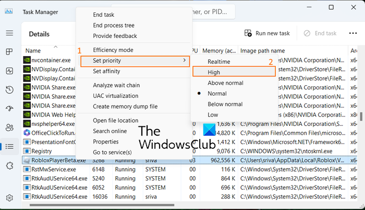Open the Services puzzle icon in sidebar
Image resolution: width=365 pixels, height=210 pixels.
[9, 166]
